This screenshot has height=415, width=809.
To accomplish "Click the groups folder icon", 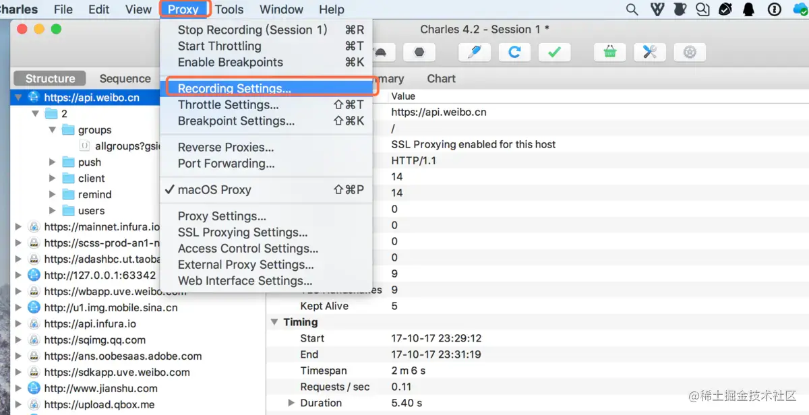I will coord(68,129).
